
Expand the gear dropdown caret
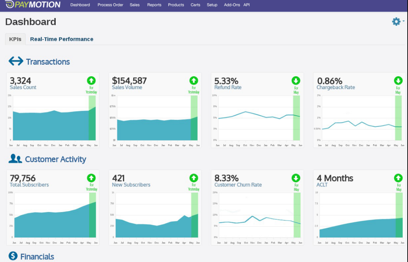[x=403, y=21]
